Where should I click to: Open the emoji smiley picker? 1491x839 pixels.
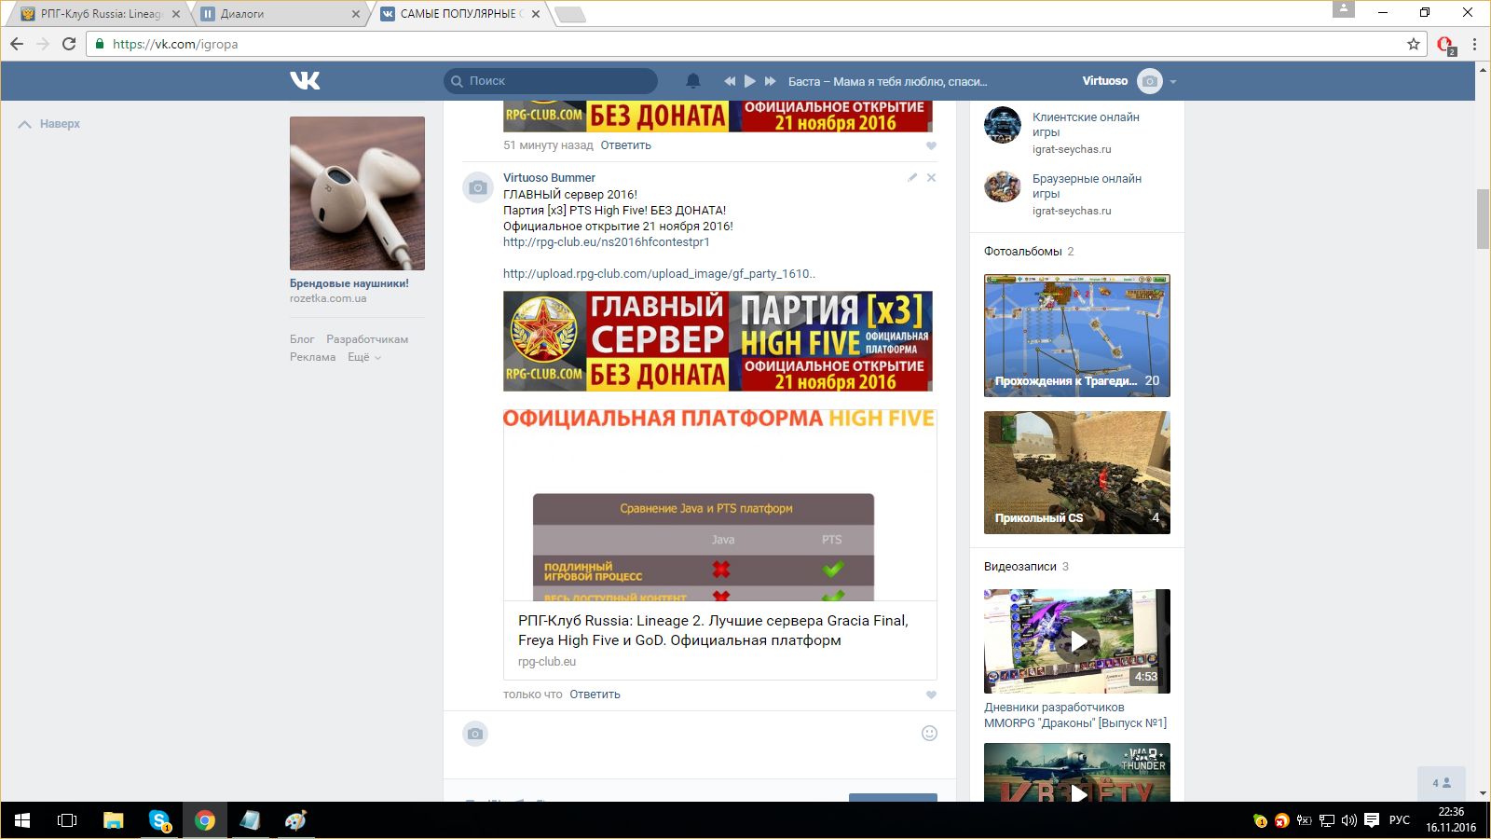tap(929, 733)
